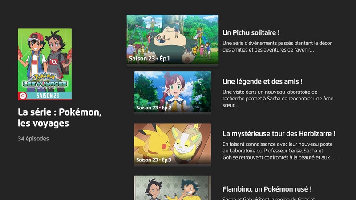Viewport: 356px width, 200px height.
Task: Open the Saison 23 Ép.3 thumbnail
Action: pyautogui.click(x=173, y=144)
